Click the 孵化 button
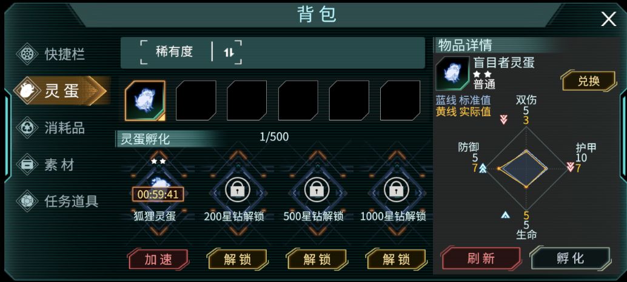 [x=570, y=258]
